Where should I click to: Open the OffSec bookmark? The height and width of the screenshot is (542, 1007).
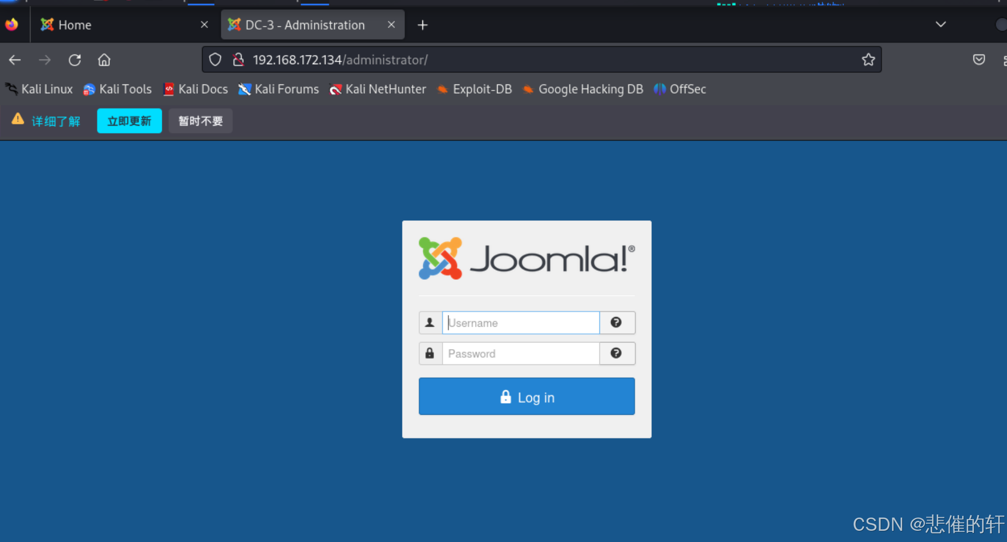click(x=680, y=89)
